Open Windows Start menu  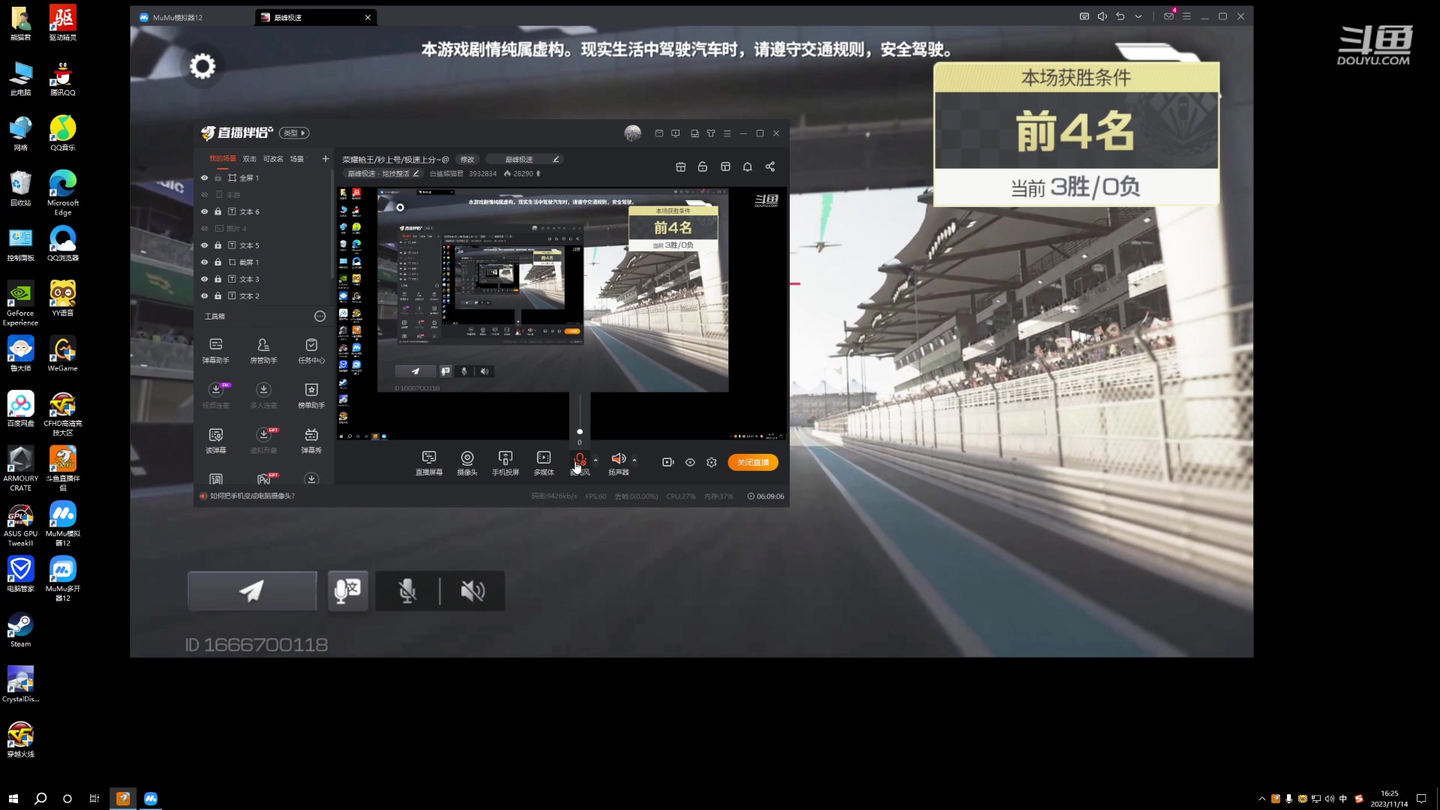click(13, 798)
